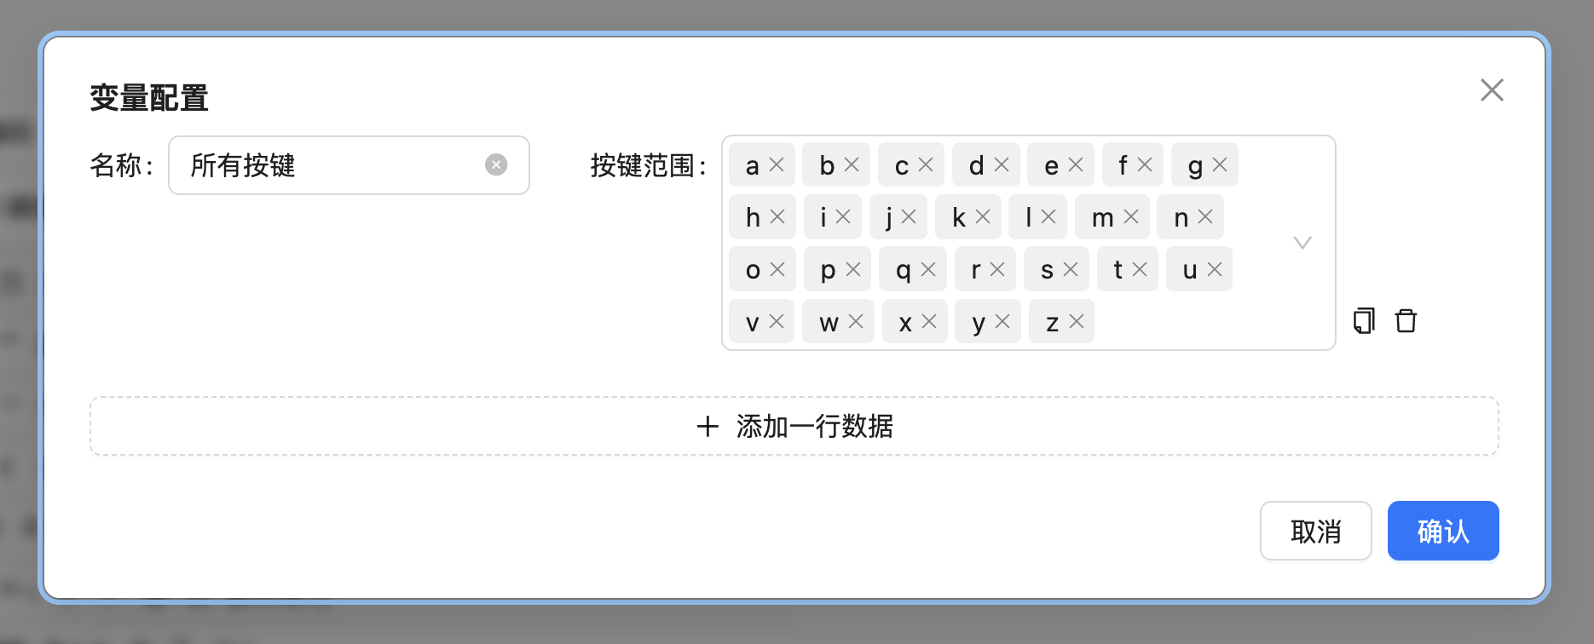Click the copy row icon
1594x644 pixels.
pyautogui.click(x=1364, y=321)
